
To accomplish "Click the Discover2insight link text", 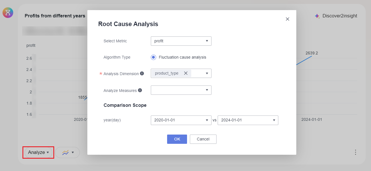I will click(x=340, y=16).
